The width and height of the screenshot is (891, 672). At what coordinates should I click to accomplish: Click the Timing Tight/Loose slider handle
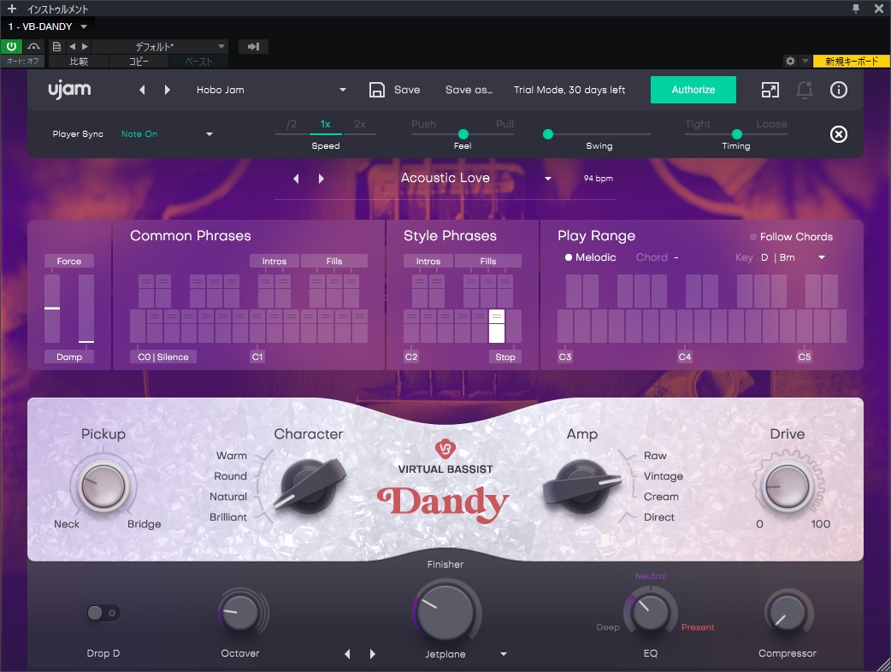click(736, 134)
